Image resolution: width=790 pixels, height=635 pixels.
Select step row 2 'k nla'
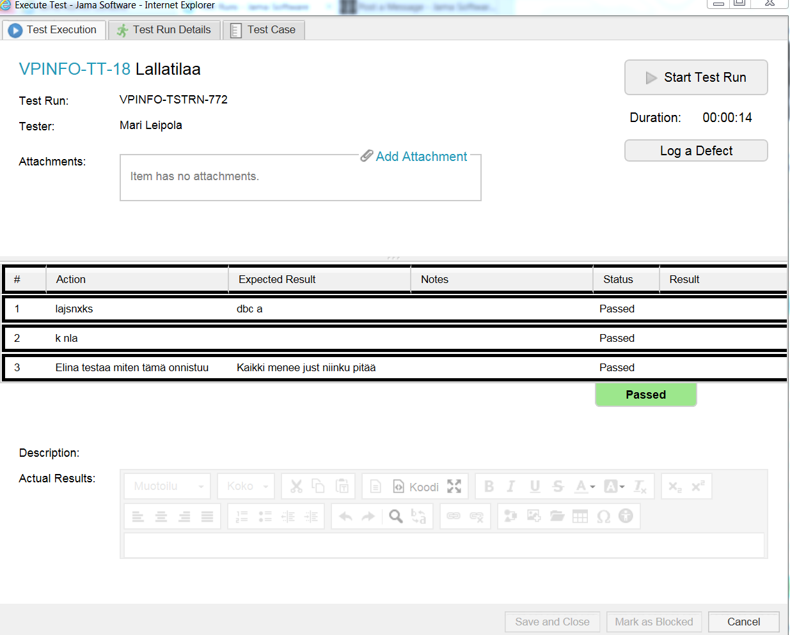pos(395,338)
